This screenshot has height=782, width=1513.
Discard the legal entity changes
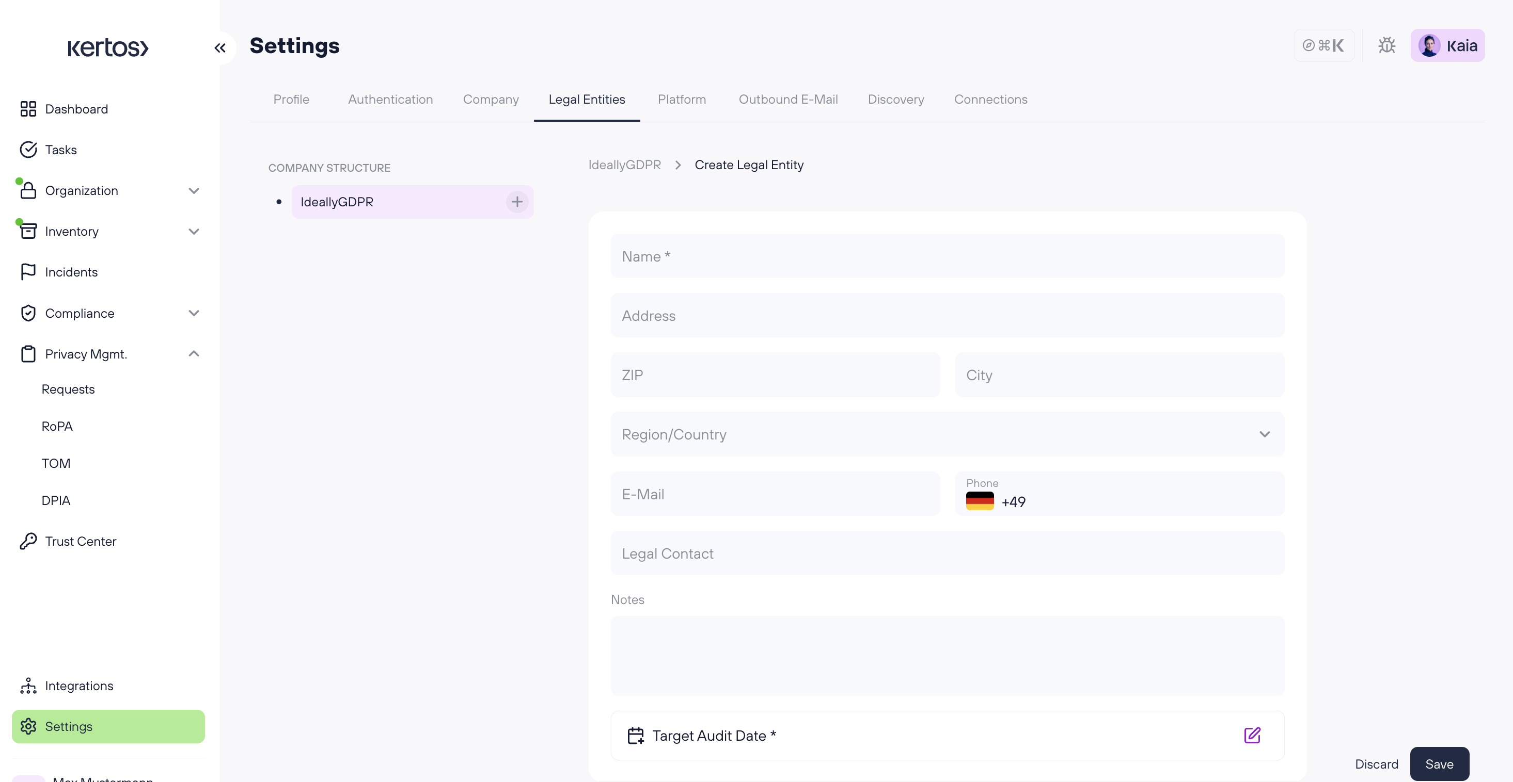click(1376, 764)
